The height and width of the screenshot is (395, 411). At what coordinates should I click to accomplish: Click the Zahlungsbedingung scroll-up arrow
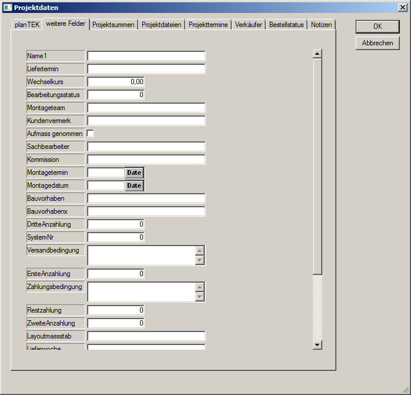tap(200, 287)
